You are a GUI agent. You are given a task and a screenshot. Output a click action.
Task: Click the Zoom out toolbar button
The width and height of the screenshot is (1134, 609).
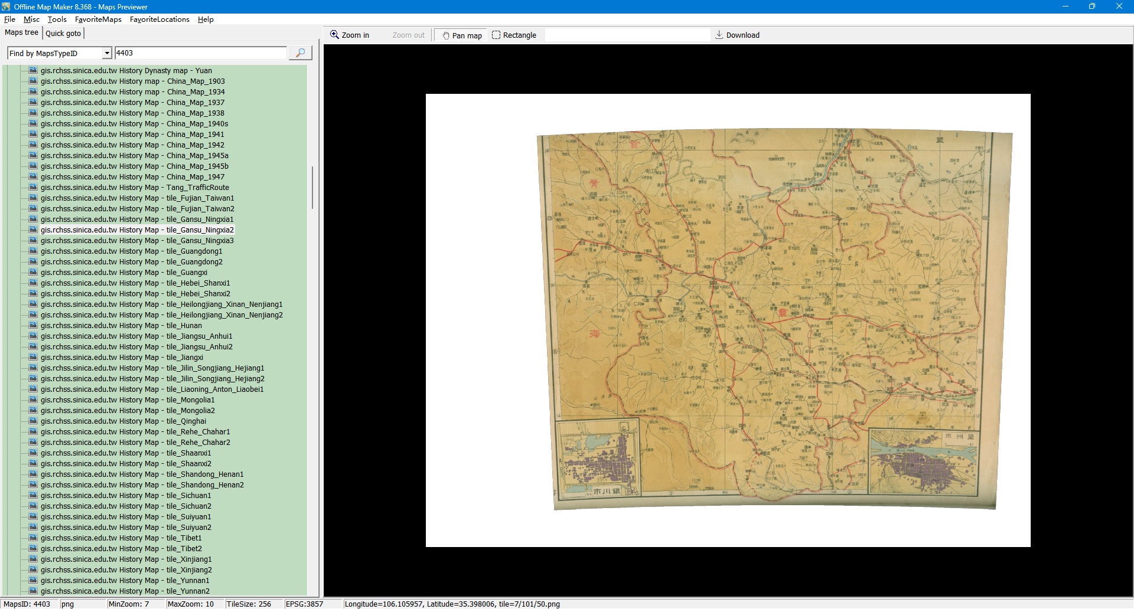coord(408,35)
